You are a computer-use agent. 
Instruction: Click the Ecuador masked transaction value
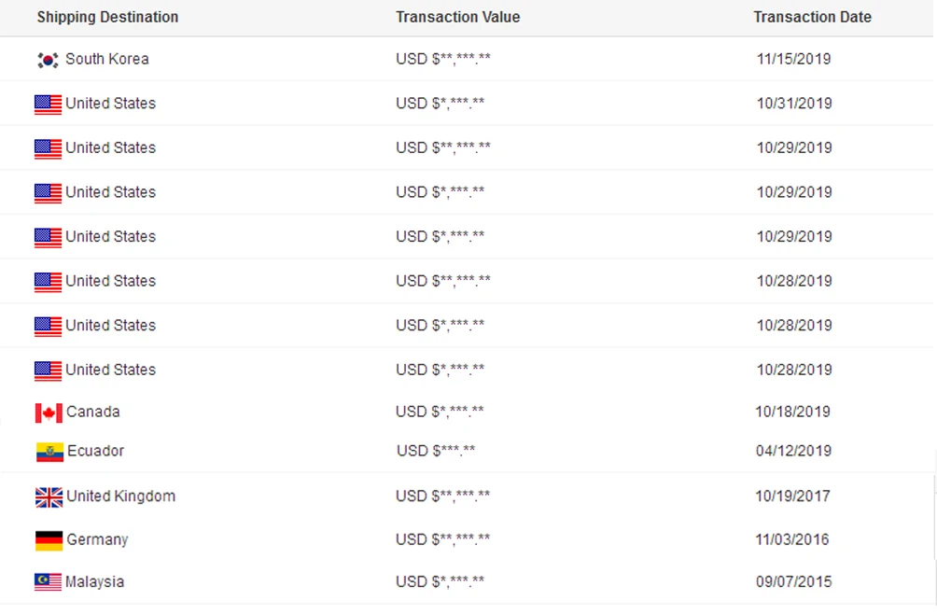pos(436,451)
